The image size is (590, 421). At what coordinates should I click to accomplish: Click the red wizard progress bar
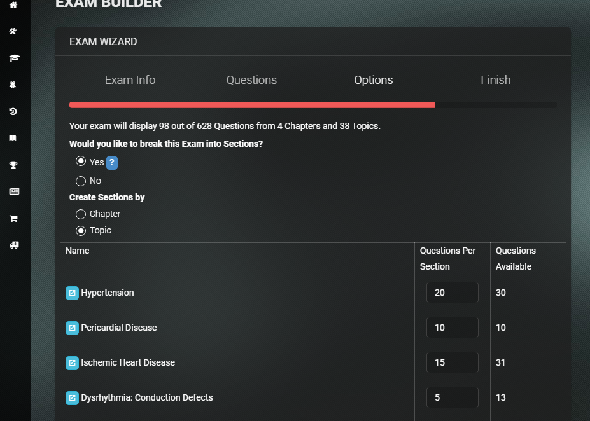point(252,105)
